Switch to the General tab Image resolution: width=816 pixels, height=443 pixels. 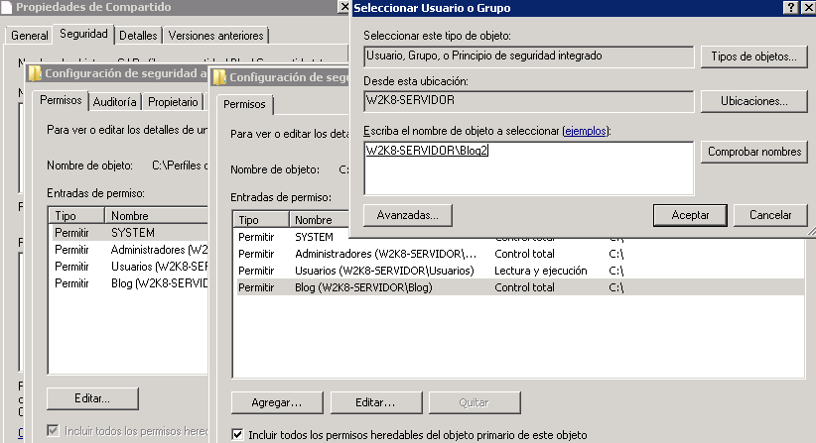(x=29, y=36)
